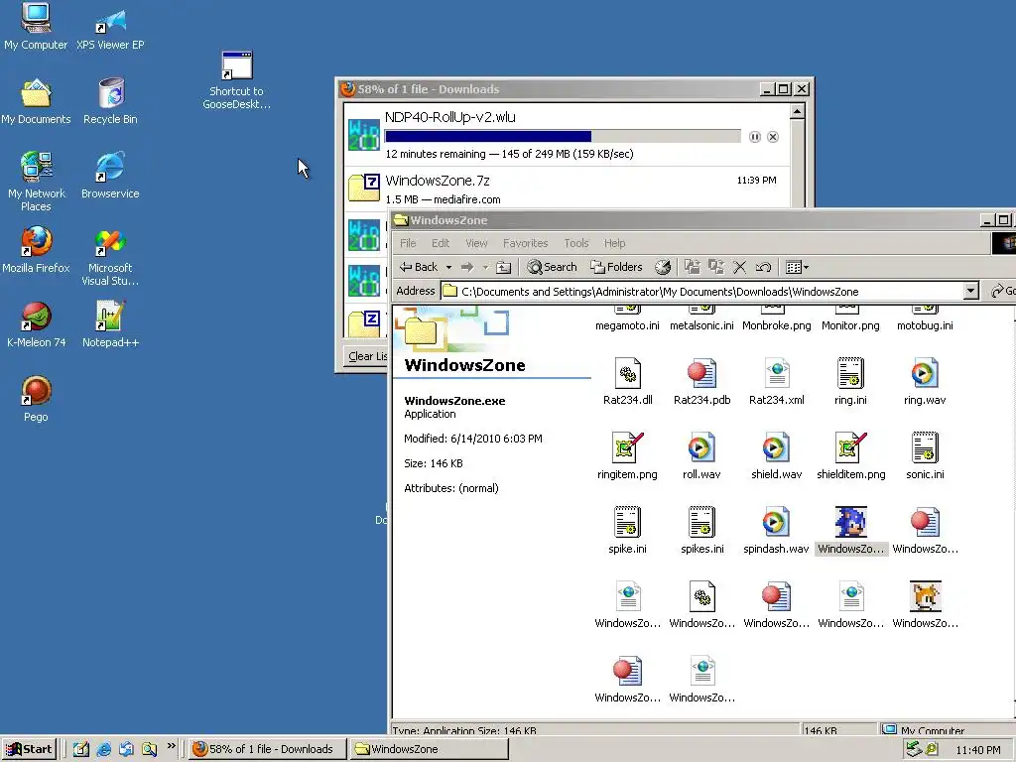1016x762 pixels.
Task: Open the History toolbar icon
Action: pyautogui.click(x=662, y=267)
